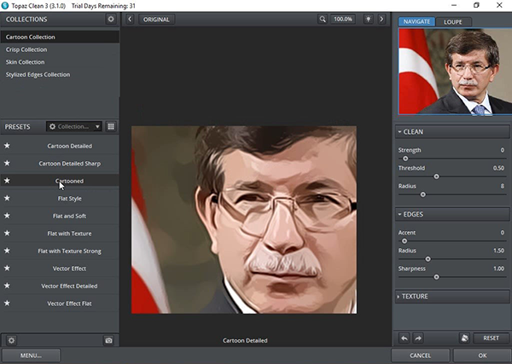Viewport: 512px width, 364px height.
Task: Collapse the Clean section
Action: 452,132
